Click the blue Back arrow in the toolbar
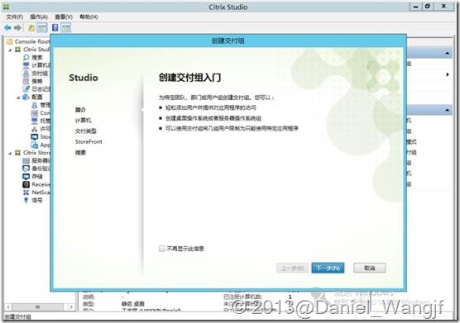 (7, 28)
